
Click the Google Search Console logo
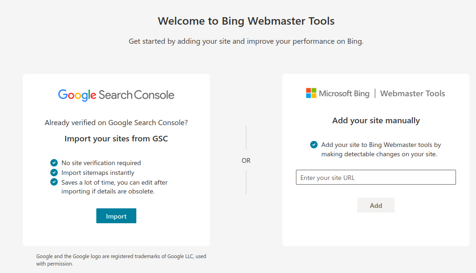point(116,95)
